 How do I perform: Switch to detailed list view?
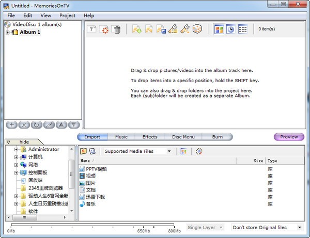(242, 29)
